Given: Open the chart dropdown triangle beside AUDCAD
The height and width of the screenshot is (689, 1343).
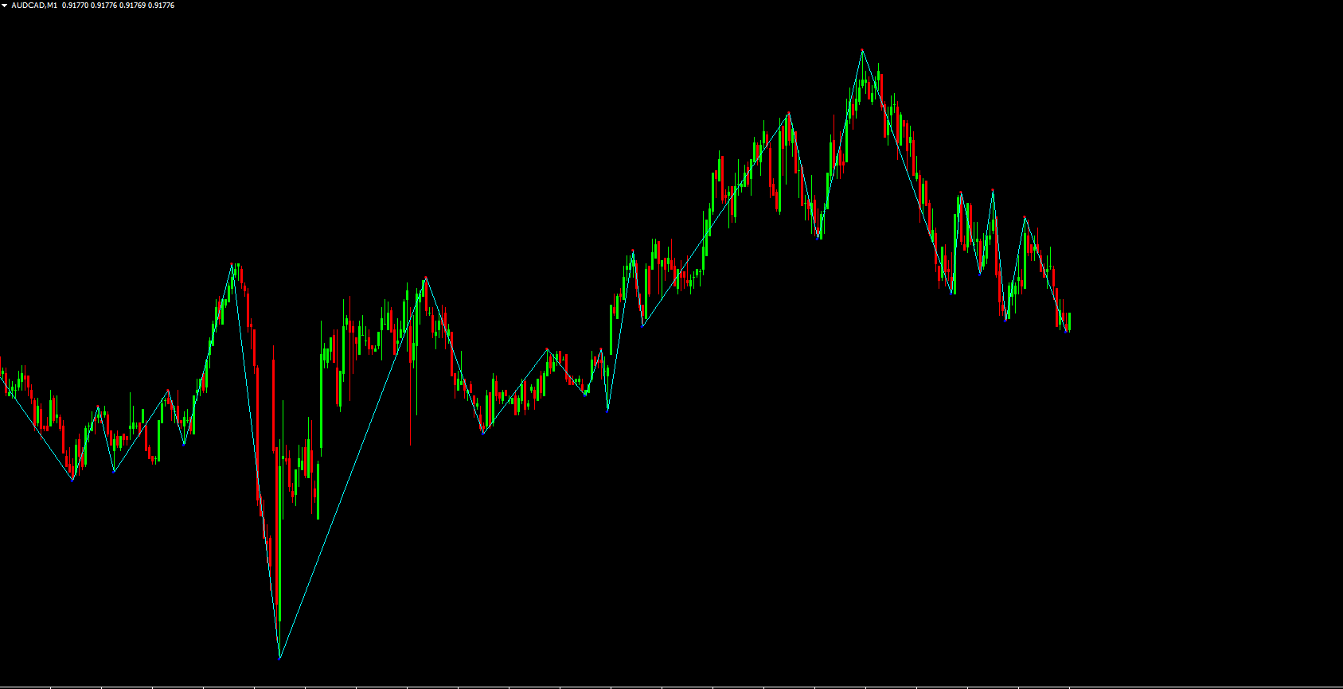Looking at the screenshot, I should [x=5, y=6].
